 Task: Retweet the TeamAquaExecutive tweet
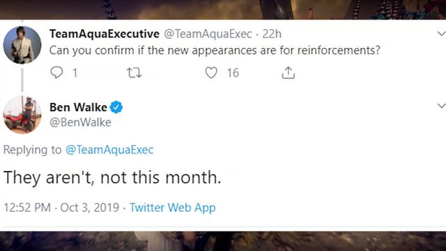tap(134, 73)
